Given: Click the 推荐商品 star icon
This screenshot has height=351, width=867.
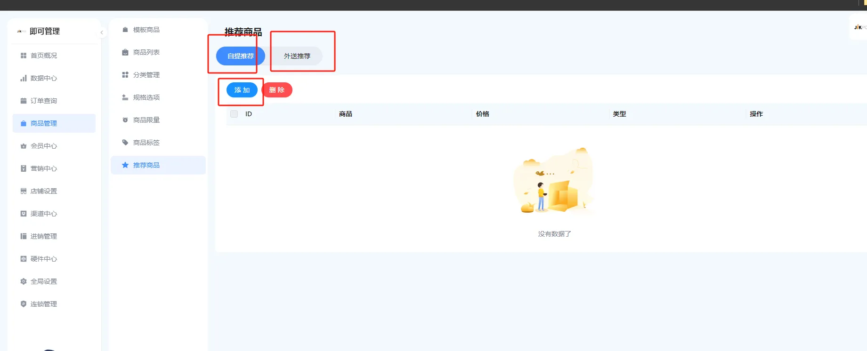Looking at the screenshot, I should point(125,165).
